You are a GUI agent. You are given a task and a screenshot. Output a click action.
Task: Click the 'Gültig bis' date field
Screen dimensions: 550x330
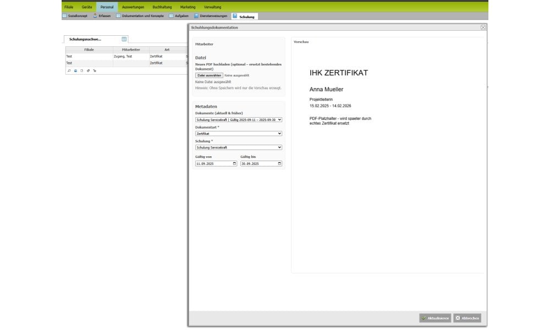click(x=261, y=164)
